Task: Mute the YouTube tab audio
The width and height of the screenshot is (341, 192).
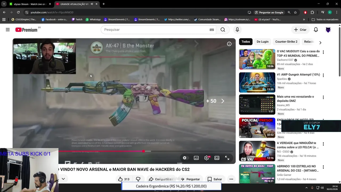Action: coord(92,4)
